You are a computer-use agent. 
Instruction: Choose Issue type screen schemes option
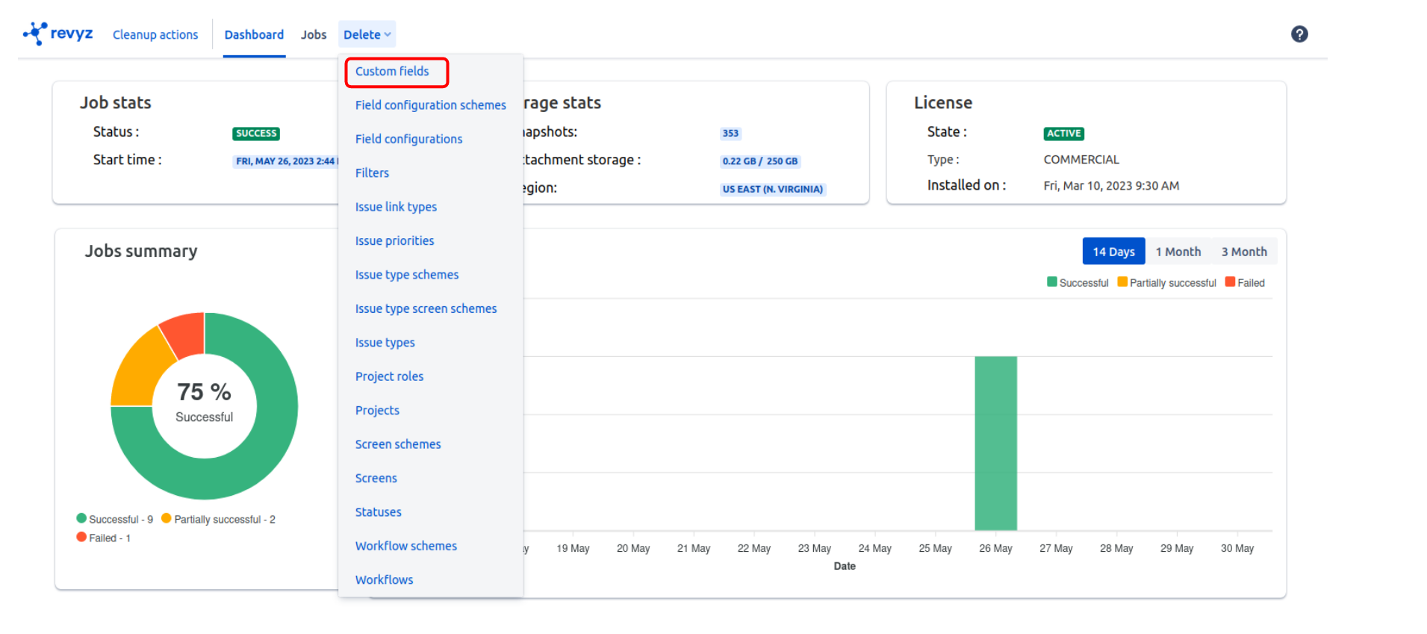point(426,309)
